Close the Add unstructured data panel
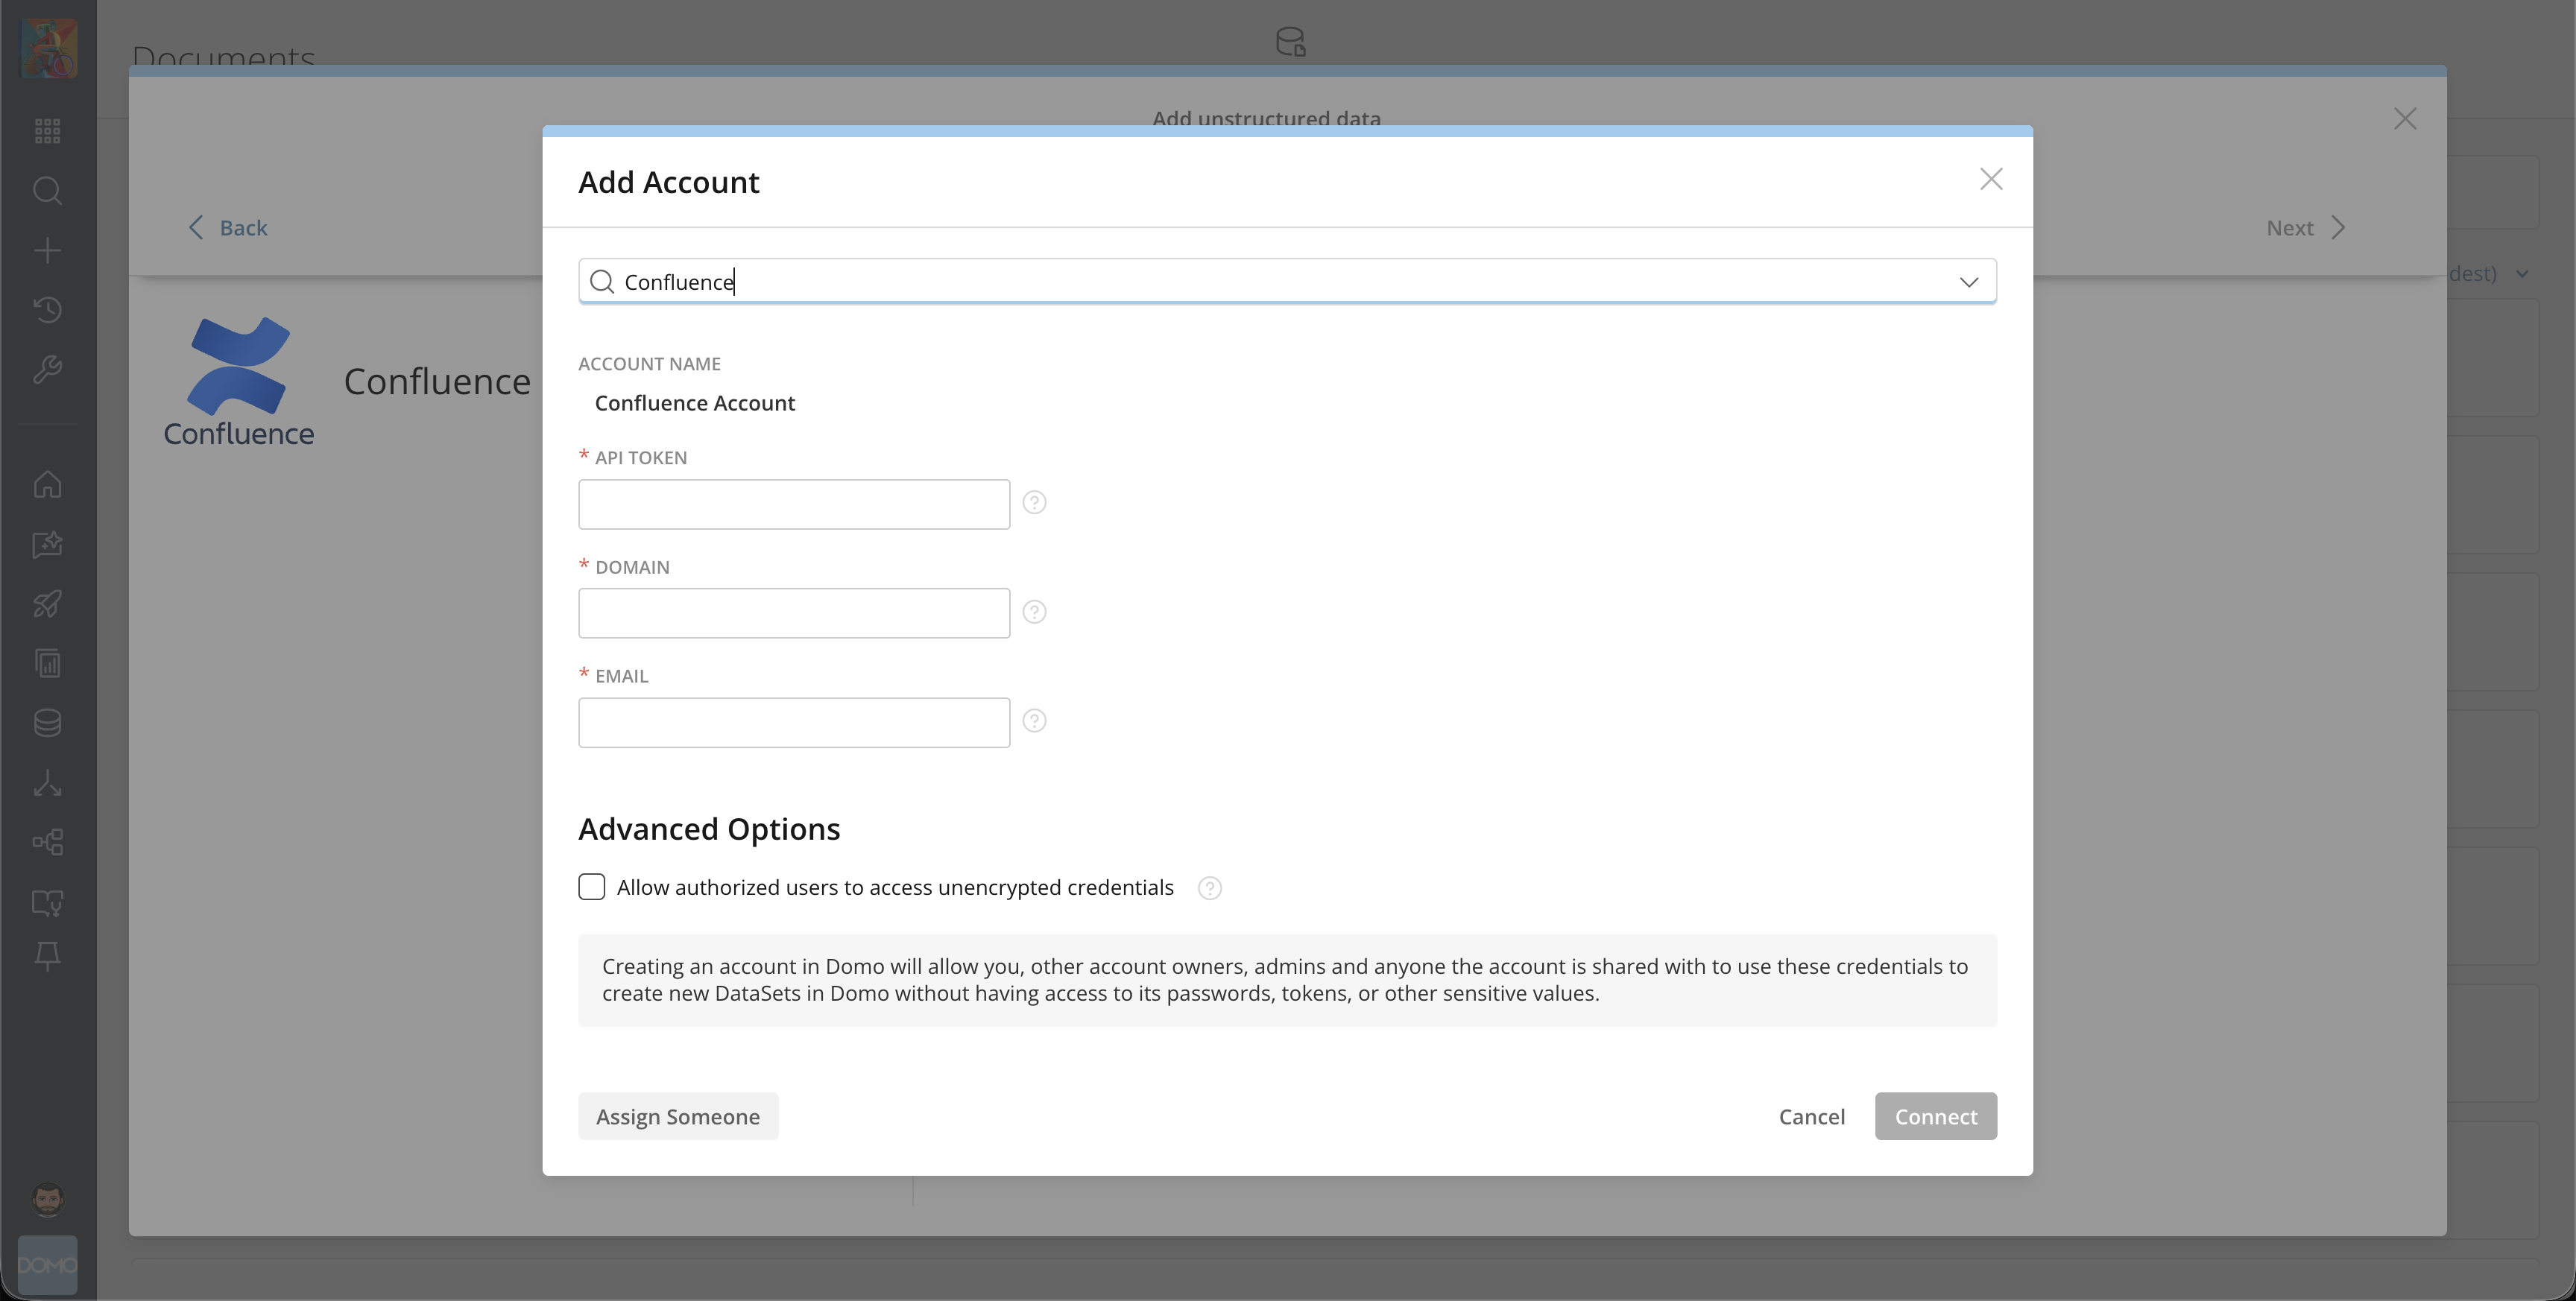This screenshot has height=1301, width=2576. [2405, 119]
